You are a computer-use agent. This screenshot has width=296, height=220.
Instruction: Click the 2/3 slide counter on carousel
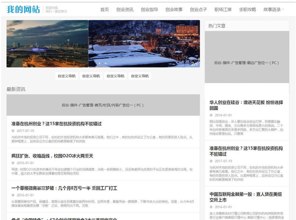pyautogui.click(x=194, y=64)
